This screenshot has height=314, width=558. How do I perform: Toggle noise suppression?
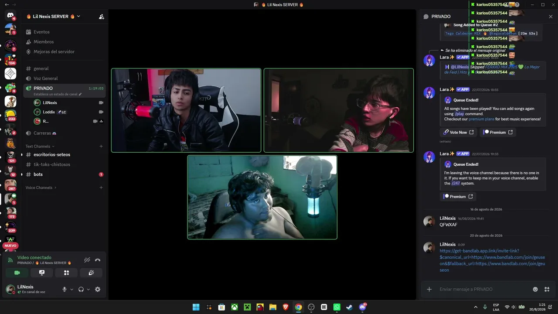pyautogui.click(x=87, y=260)
